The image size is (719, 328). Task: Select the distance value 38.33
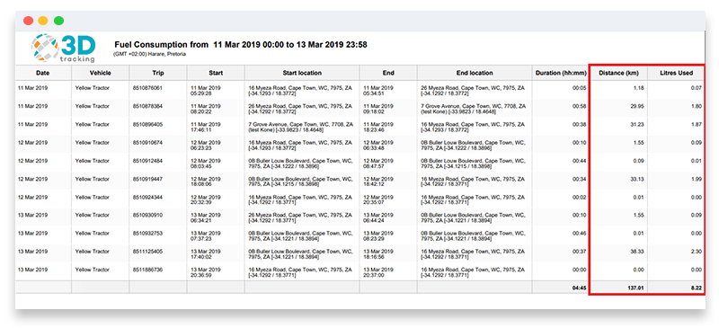(637, 252)
